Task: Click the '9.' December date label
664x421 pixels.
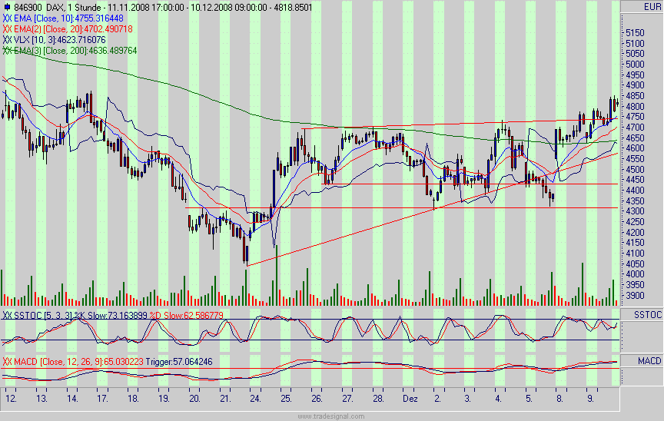Action: coord(591,399)
